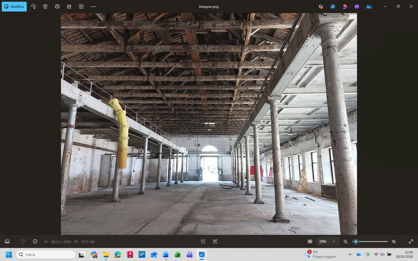
Task: Click the Designer.png title text
Action: tap(209, 7)
